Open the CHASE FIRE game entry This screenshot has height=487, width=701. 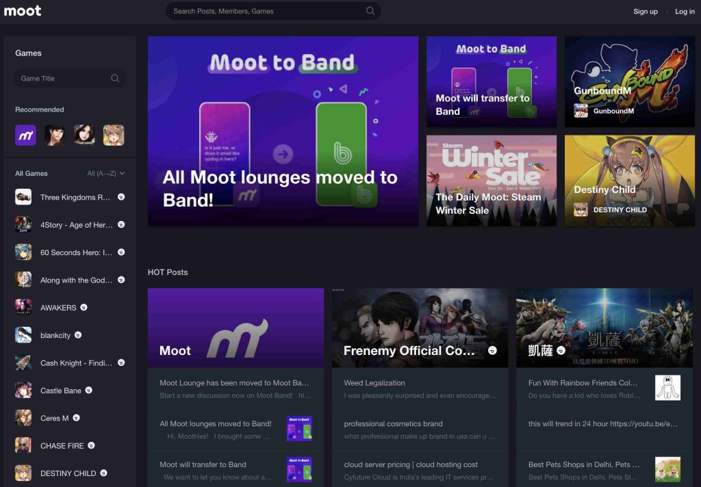point(70,446)
